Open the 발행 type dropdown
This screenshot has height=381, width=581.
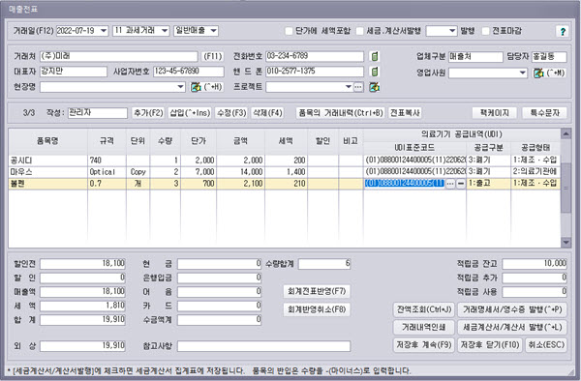click(452, 31)
